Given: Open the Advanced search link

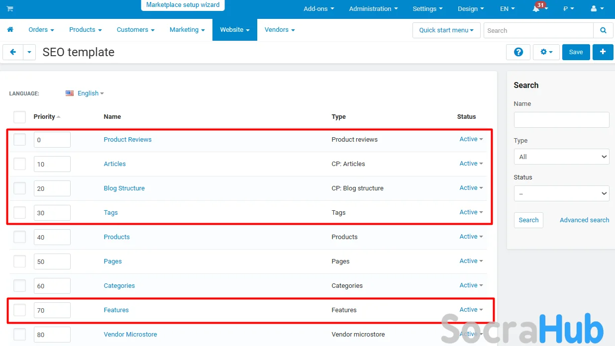Looking at the screenshot, I should point(584,220).
